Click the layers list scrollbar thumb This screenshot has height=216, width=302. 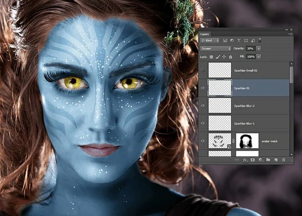pyautogui.click(x=291, y=75)
